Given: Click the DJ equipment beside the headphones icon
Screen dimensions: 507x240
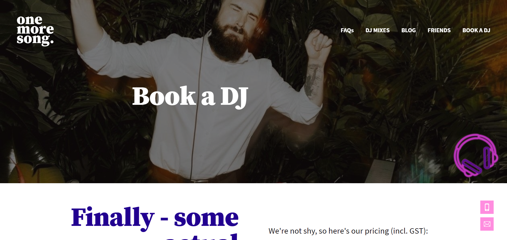Looking at the screenshot, I should tap(380, 171).
